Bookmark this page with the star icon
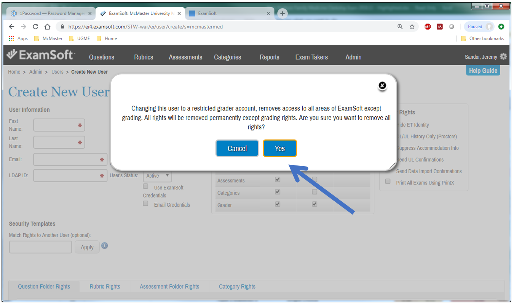Image resolution: width=514 pixels, height=305 pixels. [412, 27]
